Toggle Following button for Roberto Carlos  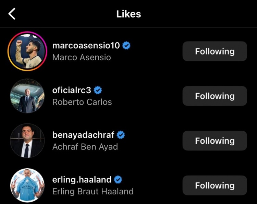click(x=215, y=96)
